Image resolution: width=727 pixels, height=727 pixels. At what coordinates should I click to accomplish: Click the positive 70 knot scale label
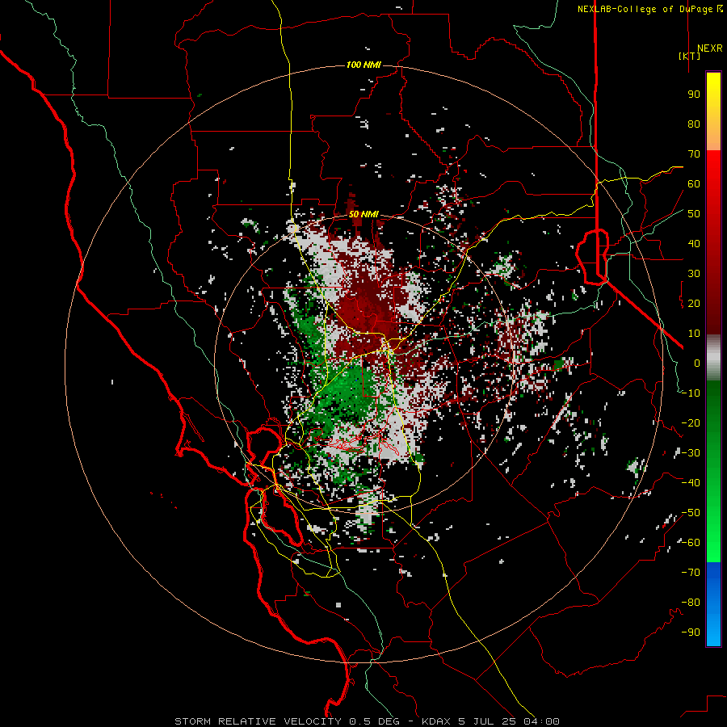[694, 154]
